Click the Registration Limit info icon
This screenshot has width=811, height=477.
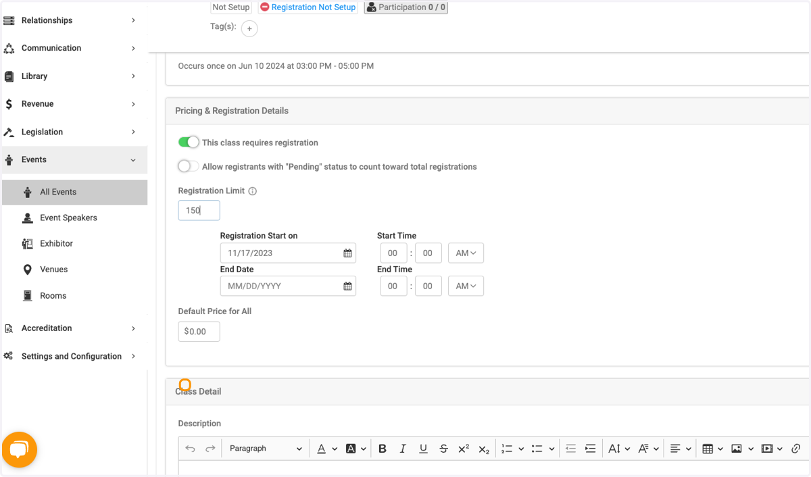pyautogui.click(x=253, y=191)
